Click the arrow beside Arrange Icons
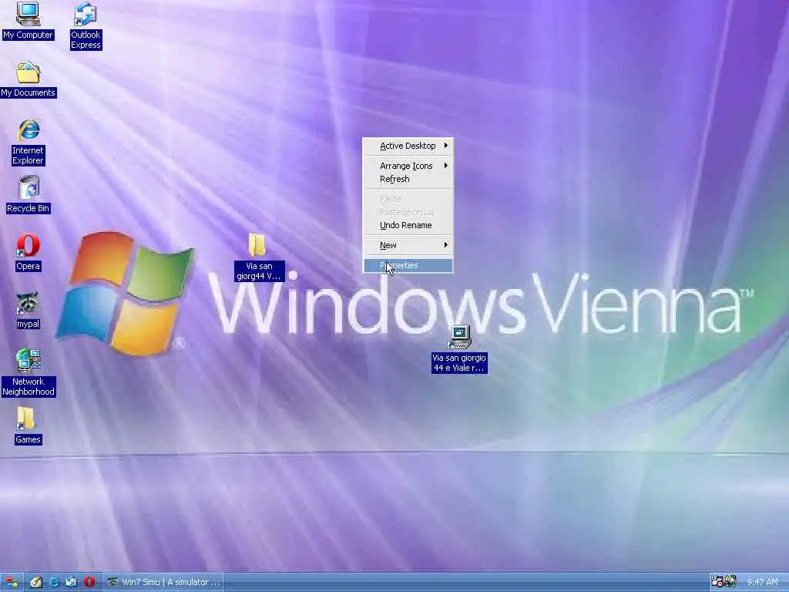Image resolution: width=789 pixels, height=592 pixels. point(446,165)
